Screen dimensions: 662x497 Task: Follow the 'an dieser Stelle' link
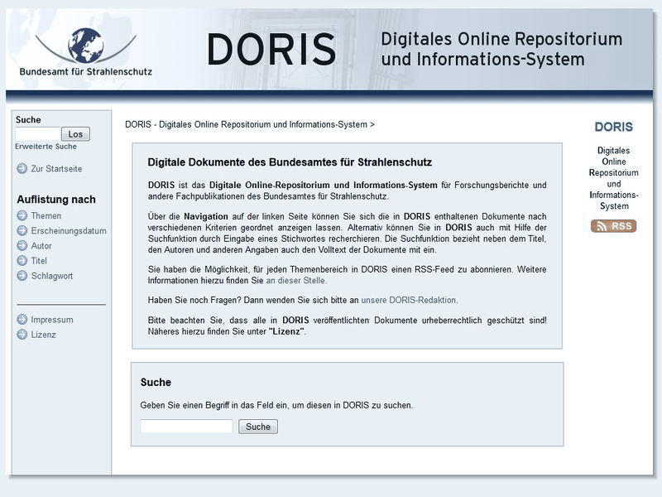295,281
